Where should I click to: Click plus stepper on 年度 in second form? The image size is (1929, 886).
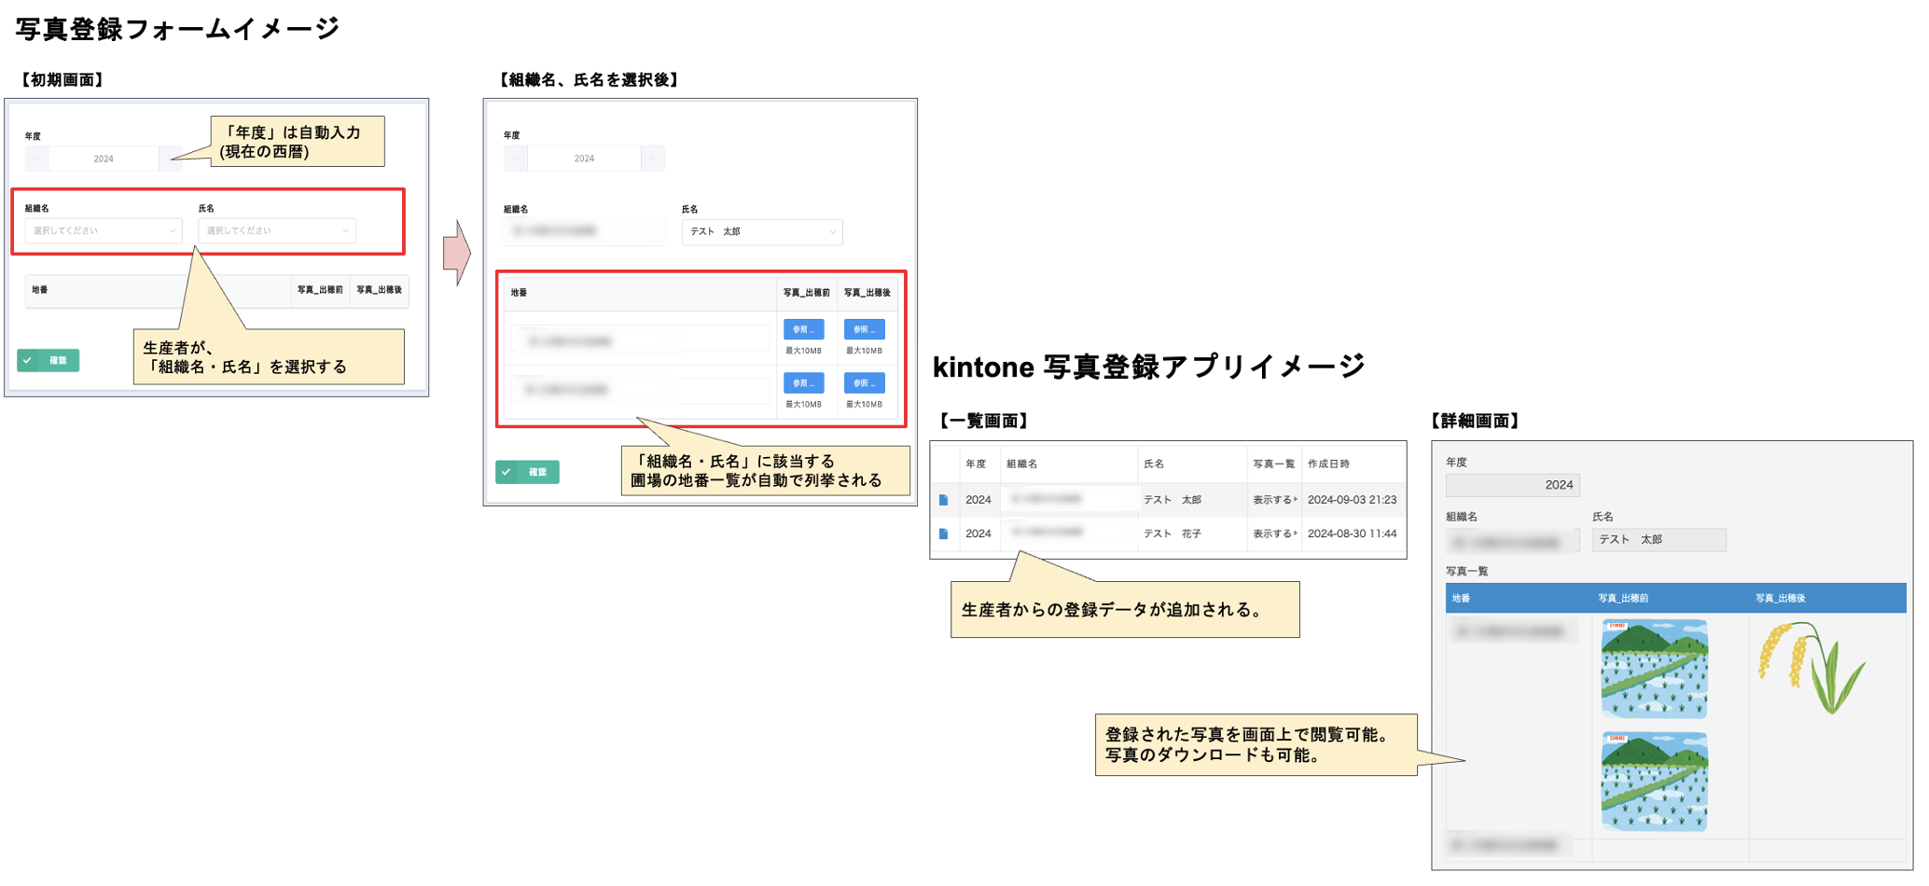(653, 159)
